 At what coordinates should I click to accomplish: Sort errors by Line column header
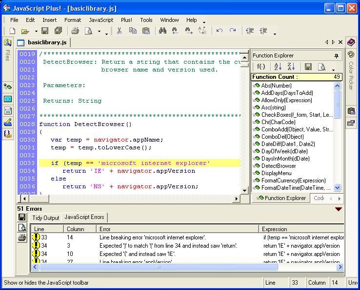[47, 229]
